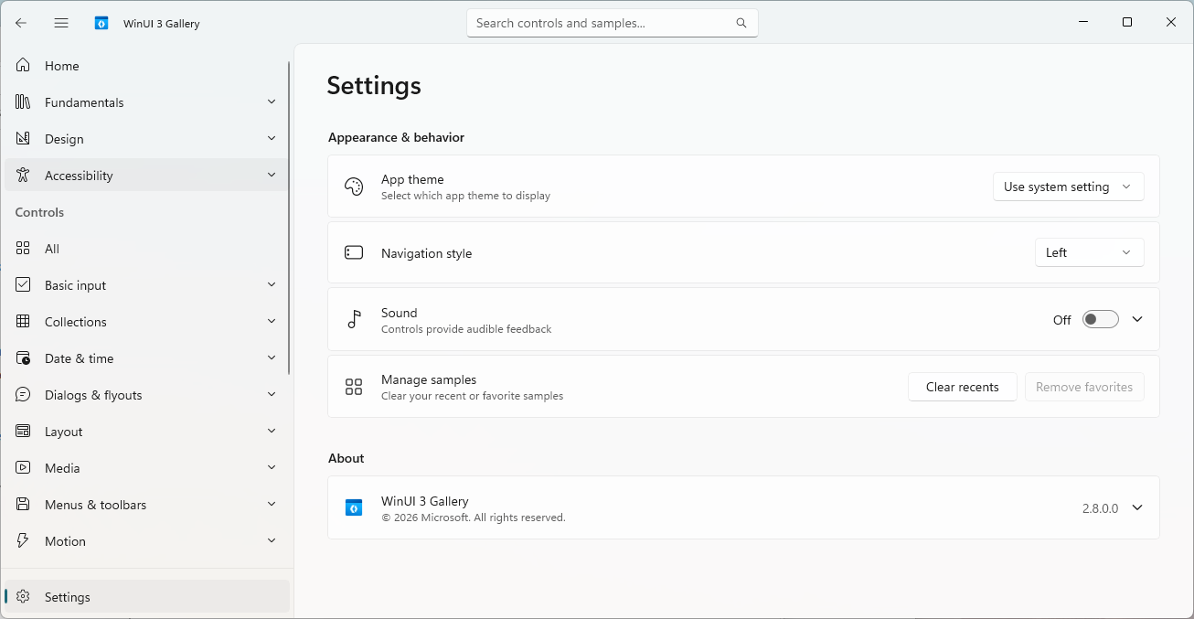Open the App theme dropdown
Viewport: 1194px width, 619px height.
coord(1068,187)
